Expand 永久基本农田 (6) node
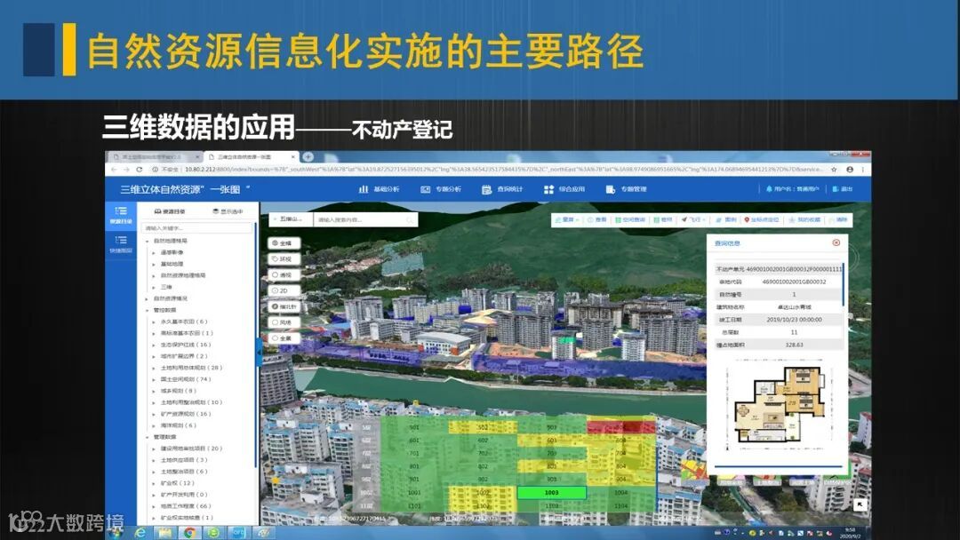960x540 pixels. click(154, 322)
